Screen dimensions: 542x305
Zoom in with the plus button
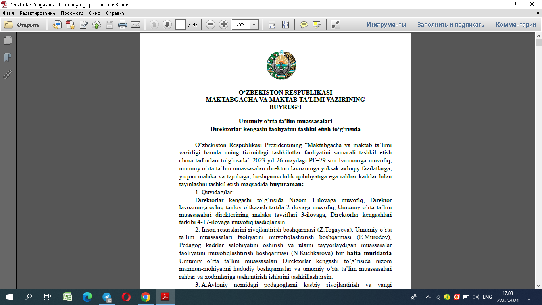(223, 25)
